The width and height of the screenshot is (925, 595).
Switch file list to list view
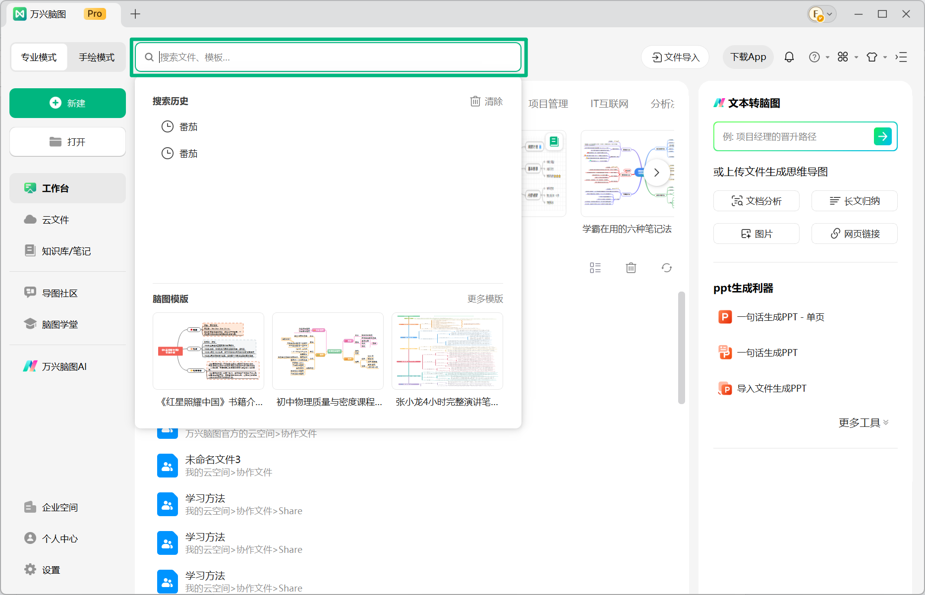pos(595,268)
